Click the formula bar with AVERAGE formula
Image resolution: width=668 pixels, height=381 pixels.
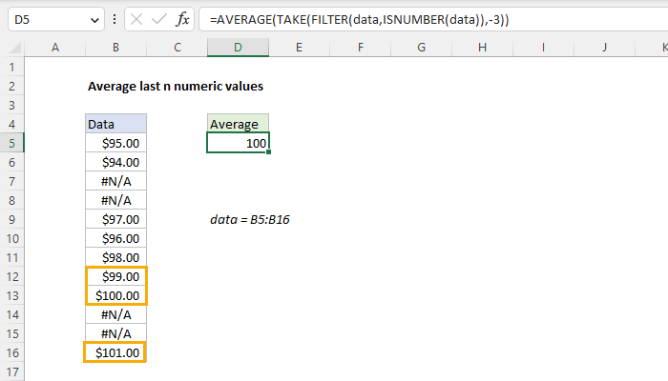[x=433, y=20]
